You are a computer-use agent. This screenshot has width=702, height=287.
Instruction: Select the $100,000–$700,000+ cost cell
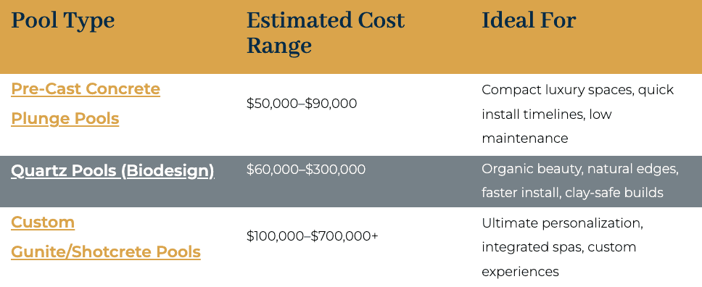click(313, 236)
